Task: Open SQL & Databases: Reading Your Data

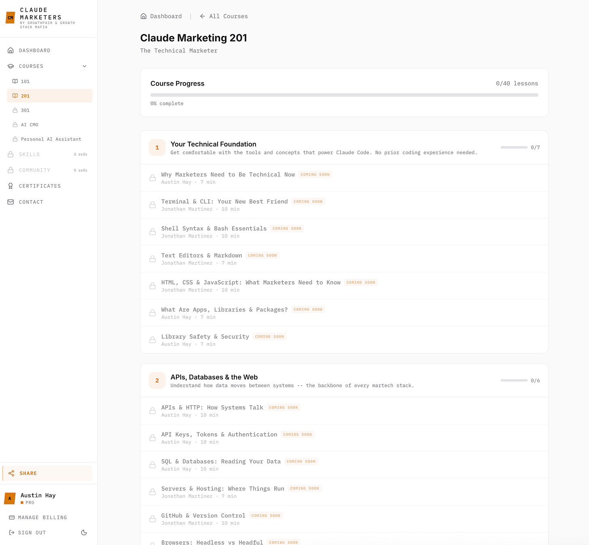Action: pyautogui.click(x=344, y=465)
